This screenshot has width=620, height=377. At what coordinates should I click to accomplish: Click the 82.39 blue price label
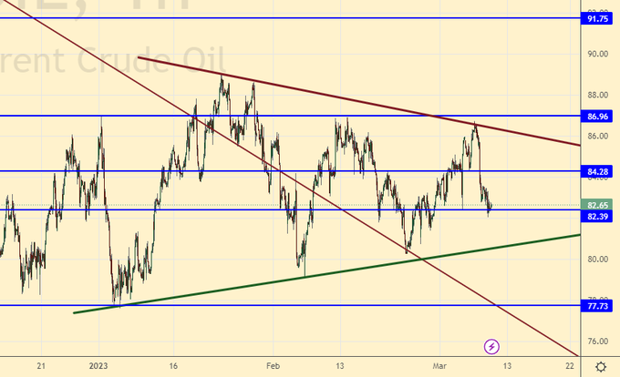pos(598,217)
